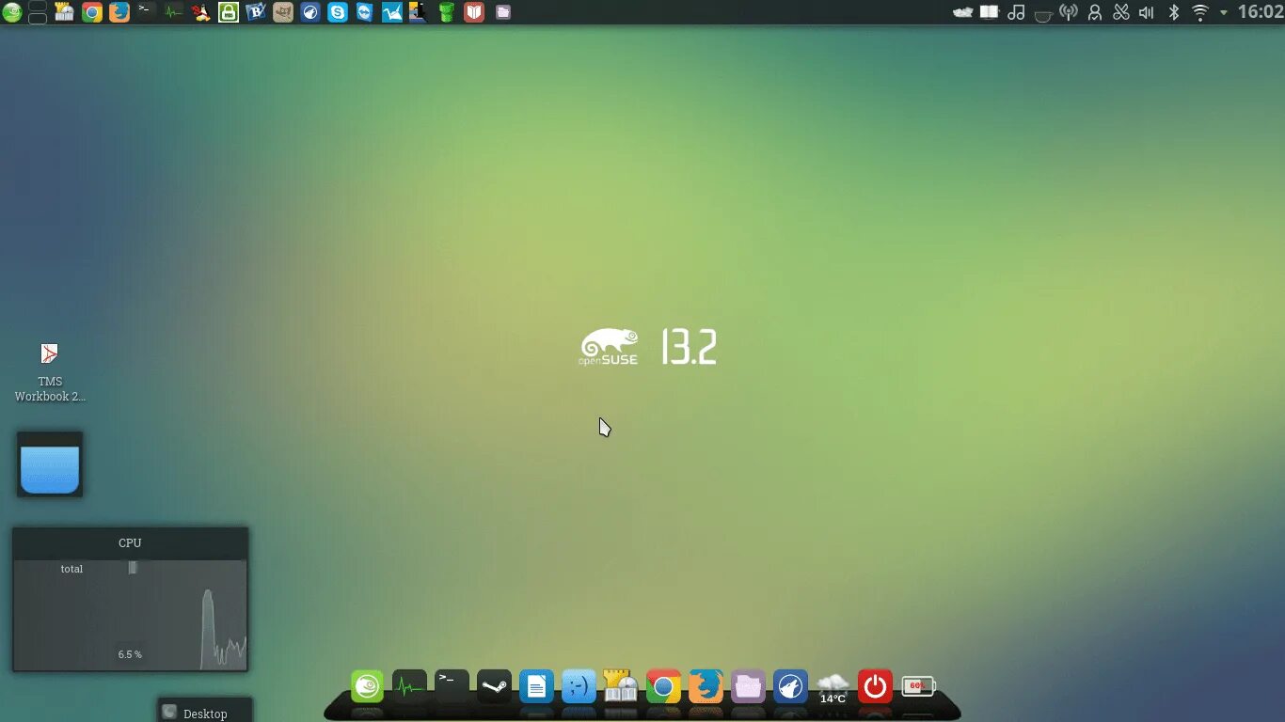Screen dimensions: 1285x722
Task: Open system monitor in the bottom dock
Action: pyautogui.click(x=409, y=686)
